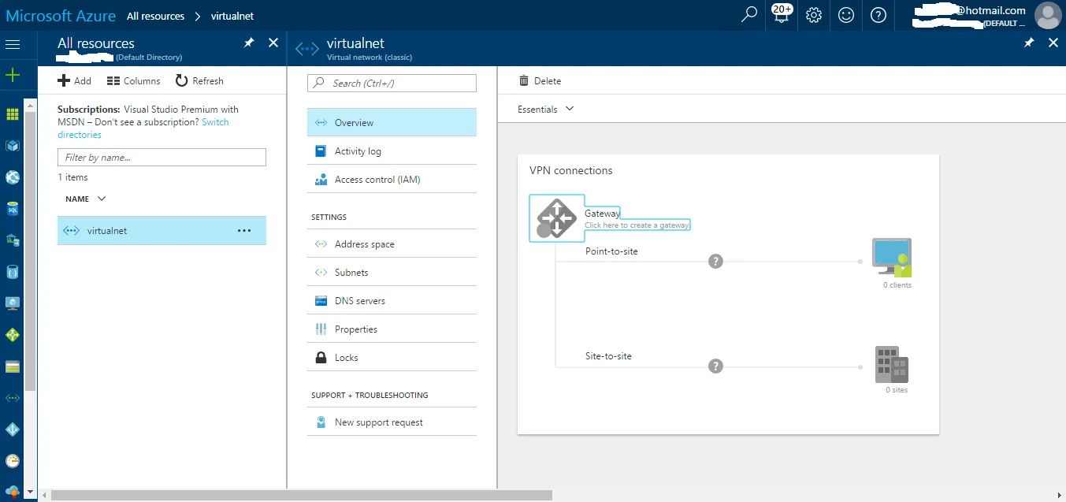
Task: Open All resources grid icon in sidebar
Action: pyautogui.click(x=12, y=114)
